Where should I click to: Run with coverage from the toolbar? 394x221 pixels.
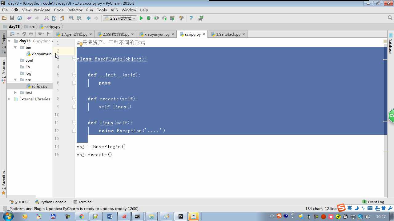click(157, 18)
